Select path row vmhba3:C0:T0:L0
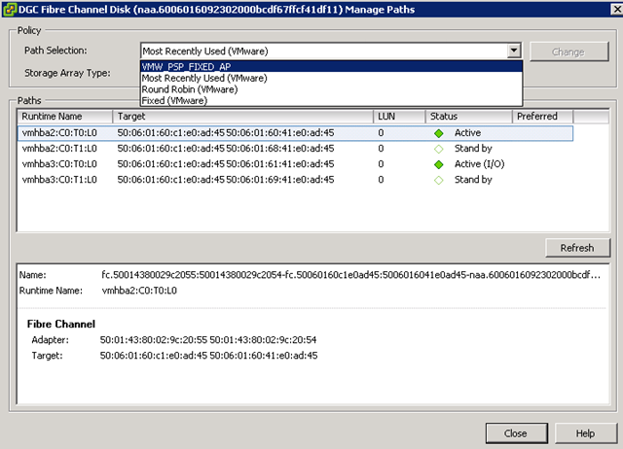The image size is (623, 449). click(295, 164)
